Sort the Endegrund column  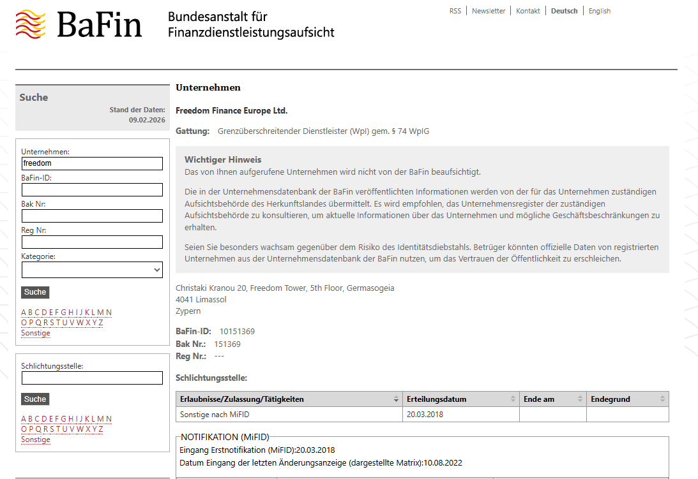[663, 399]
